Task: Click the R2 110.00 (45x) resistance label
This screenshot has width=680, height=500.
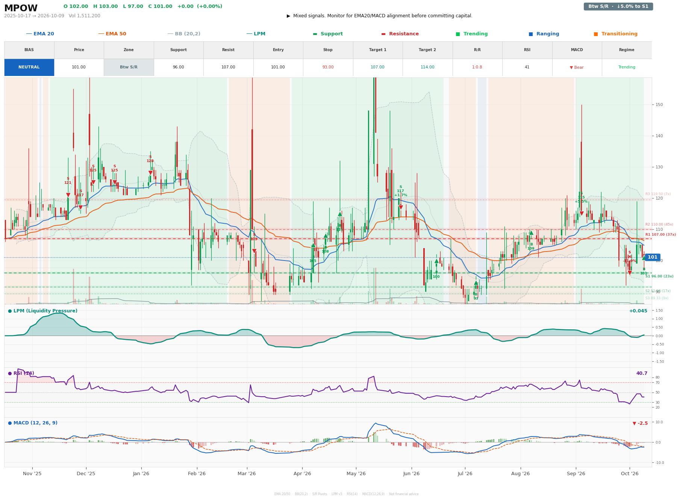Action: 659,224
